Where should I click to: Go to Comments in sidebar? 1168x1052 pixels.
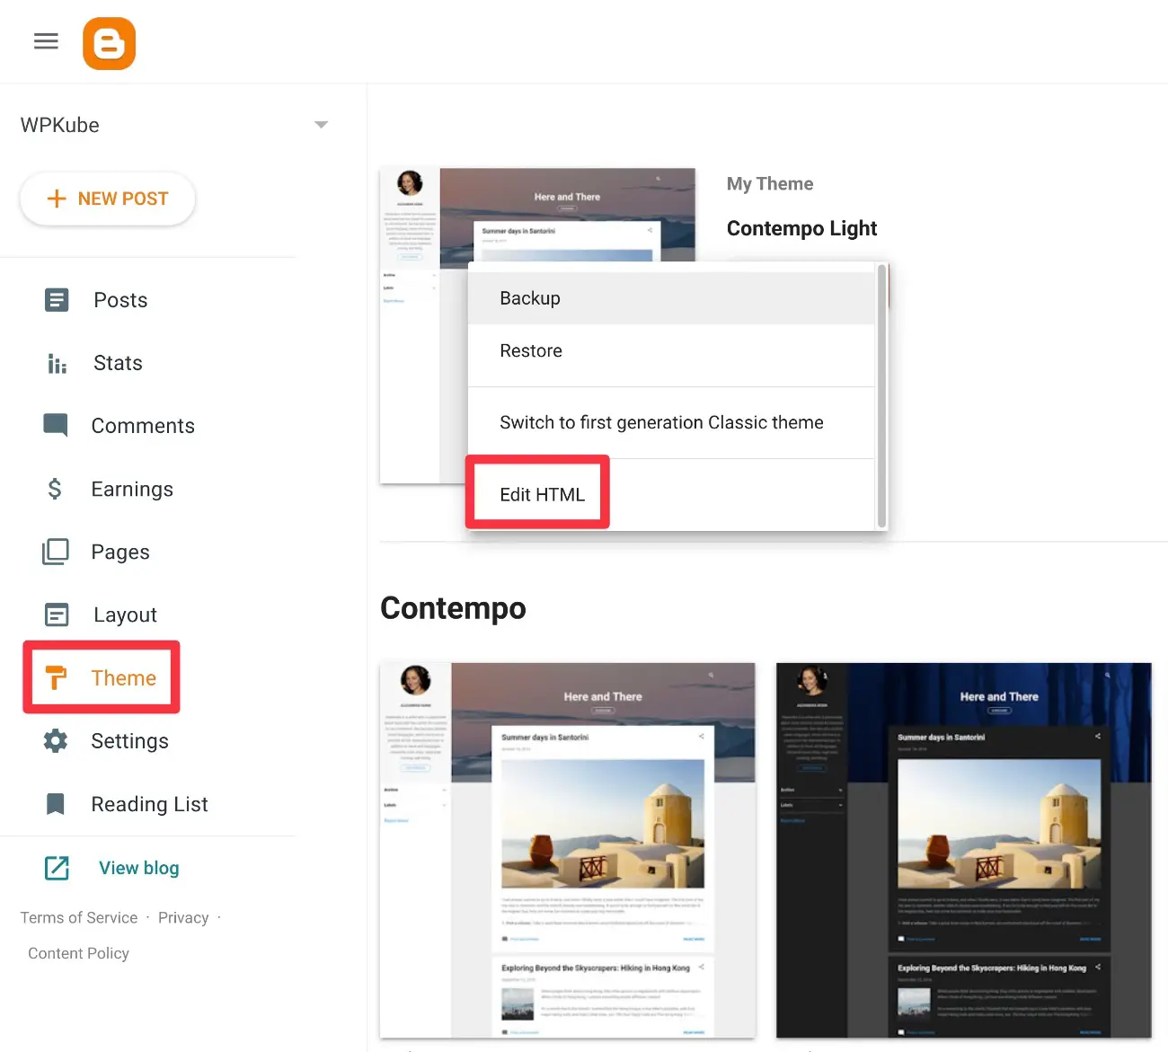143,426
